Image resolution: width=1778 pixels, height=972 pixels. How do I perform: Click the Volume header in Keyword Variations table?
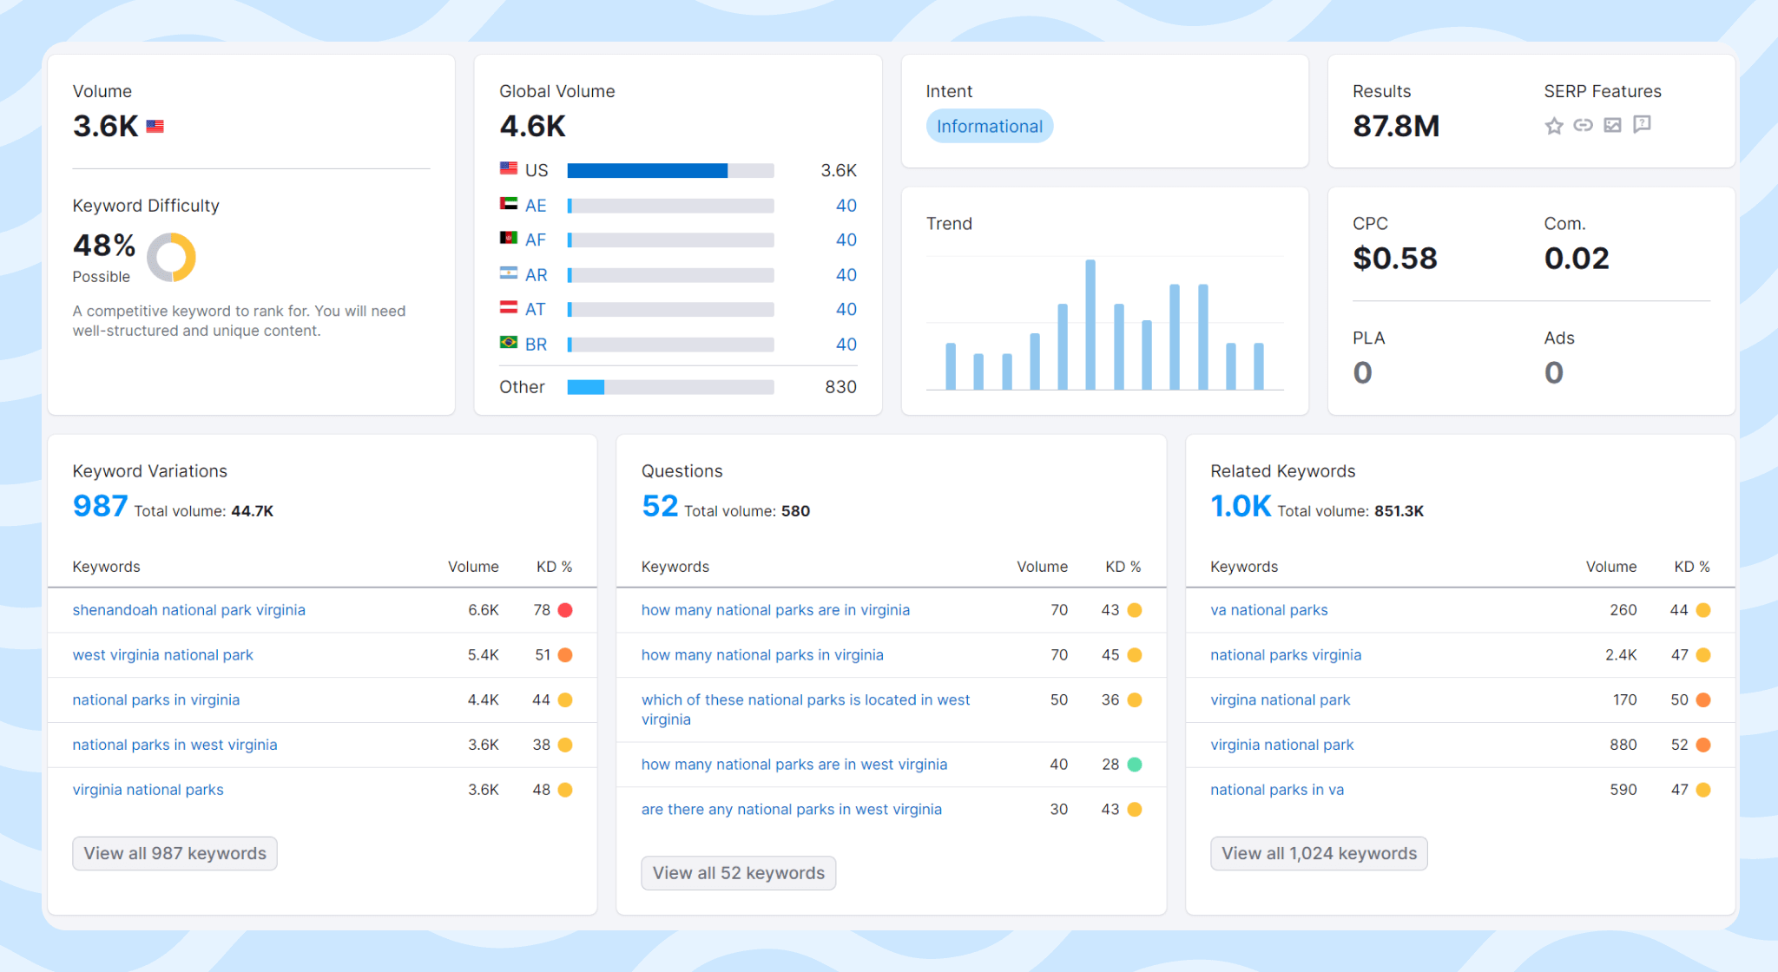[473, 567]
